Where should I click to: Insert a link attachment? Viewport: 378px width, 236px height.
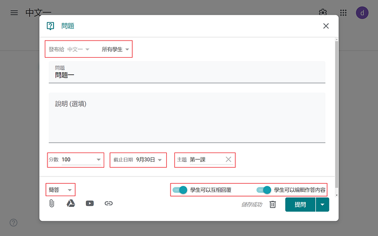[109, 203]
